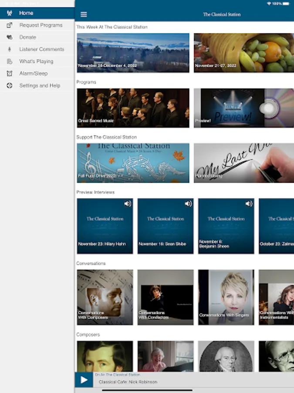Open November 21-27, 2022 schedule card
Viewport: 294px width, 393px height.
244,53
